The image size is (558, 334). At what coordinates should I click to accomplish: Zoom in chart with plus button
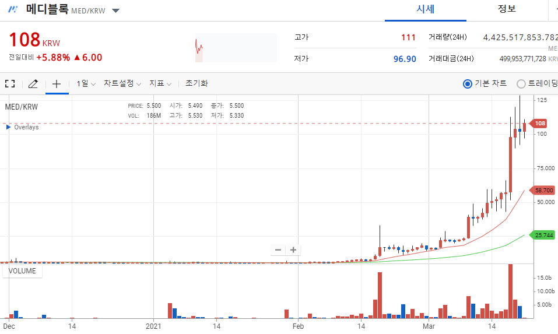click(x=293, y=250)
